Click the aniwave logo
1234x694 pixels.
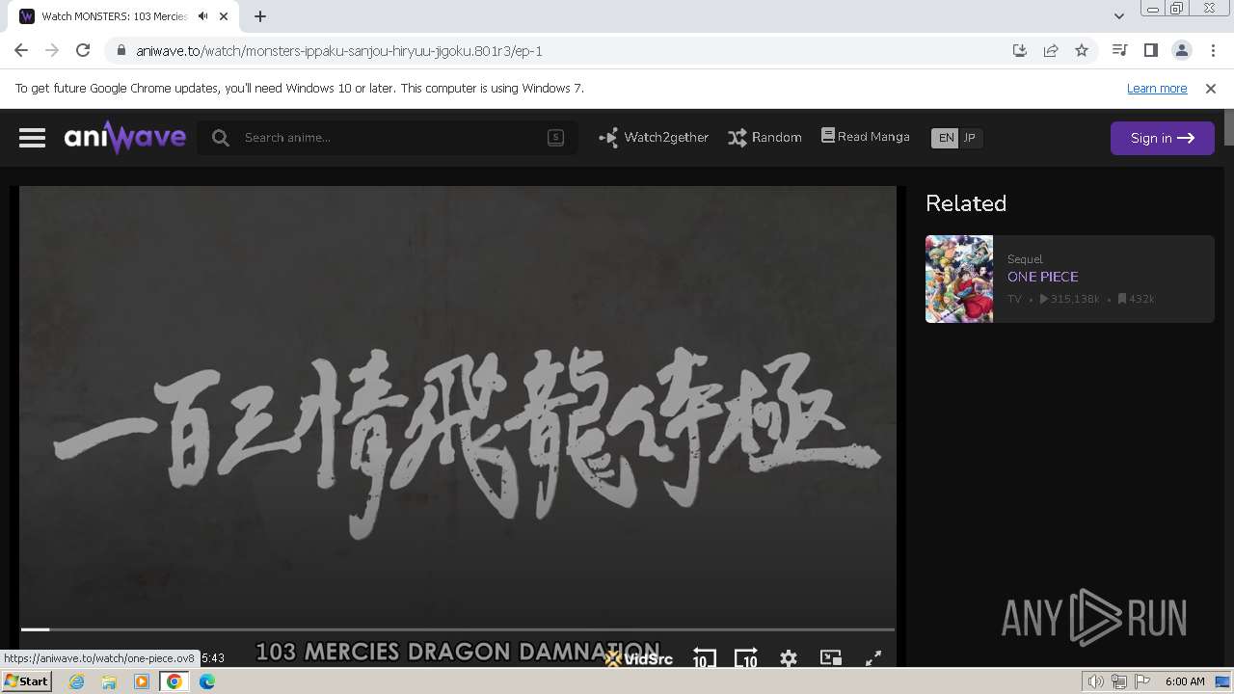[x=124, y=138]
